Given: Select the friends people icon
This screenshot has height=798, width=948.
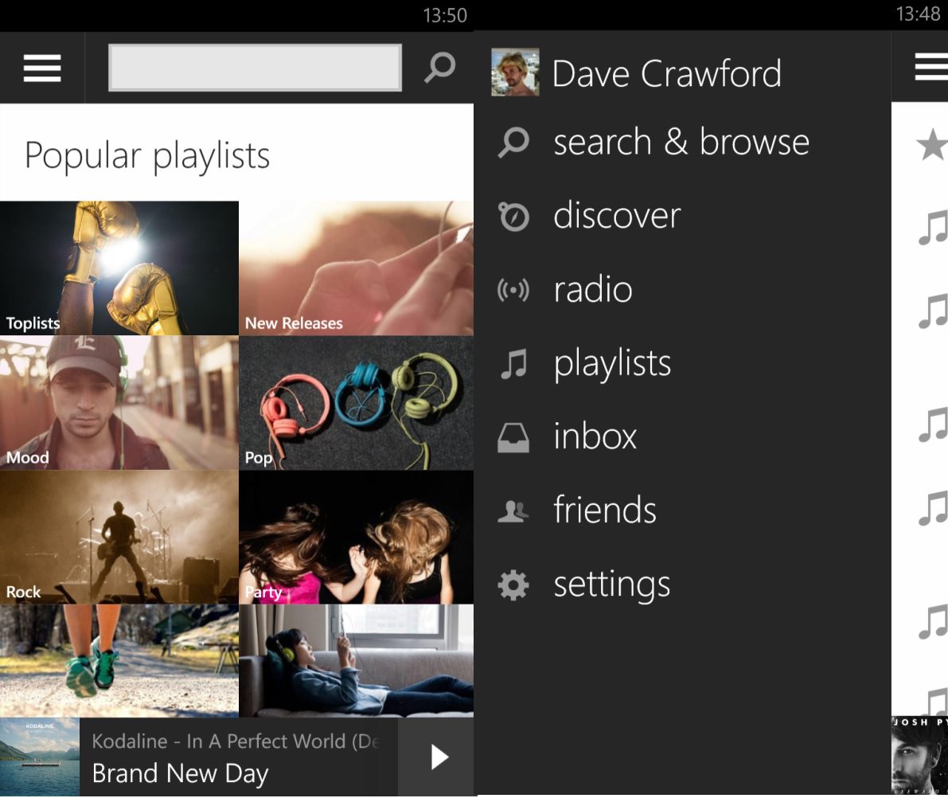Looking at the screenshot, I should 514,510.
